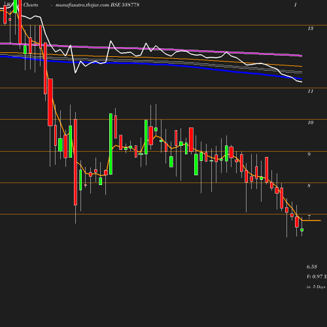Click the 8 price axis label

pos(309,186)
